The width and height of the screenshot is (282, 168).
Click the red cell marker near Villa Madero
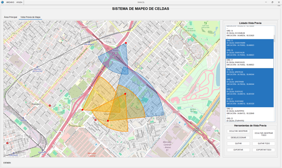(x=126, y=43)
